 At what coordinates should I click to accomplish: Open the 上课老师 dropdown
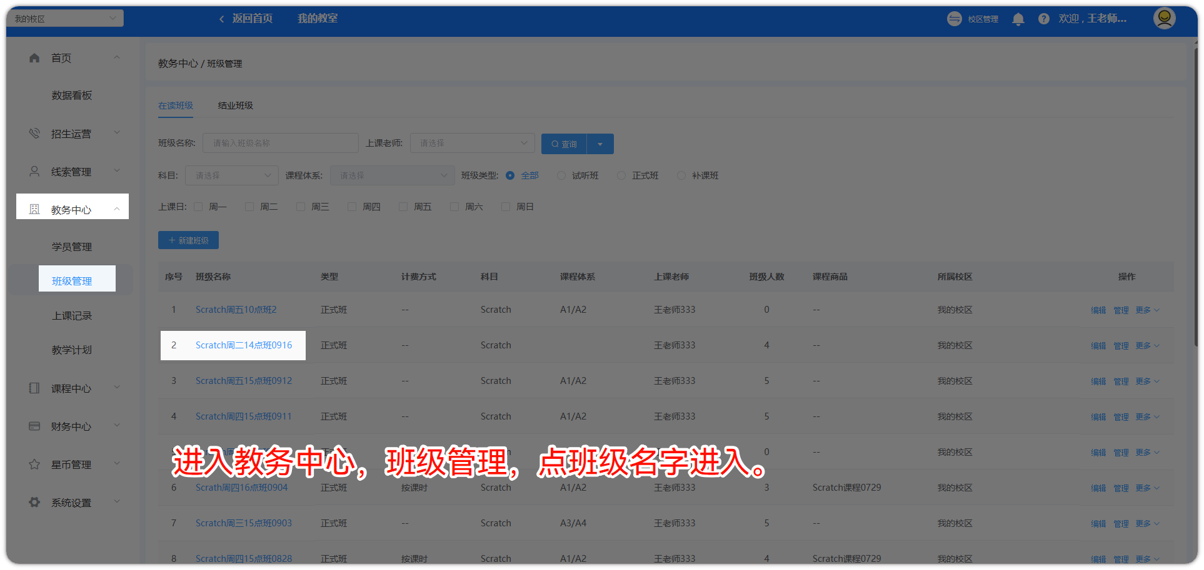point(473,143)
